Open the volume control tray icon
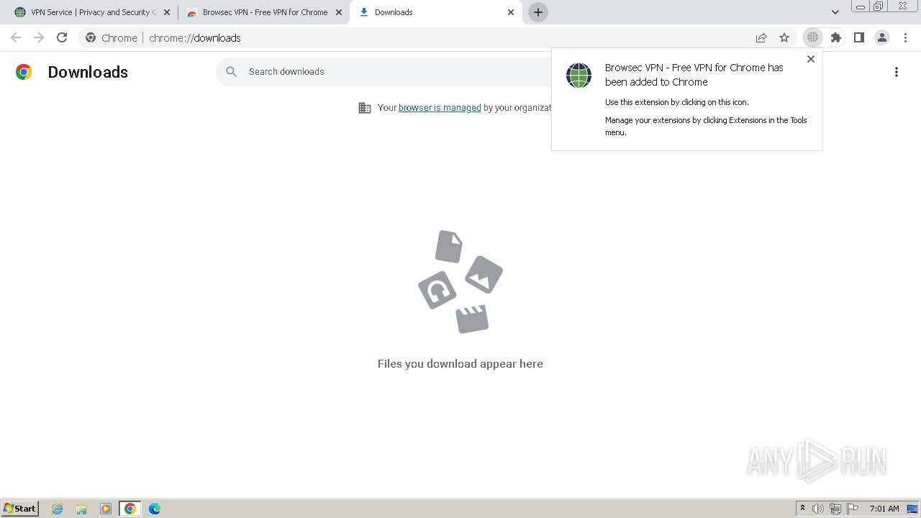Screen dimensions: 921x518 [x=818, y=509]
